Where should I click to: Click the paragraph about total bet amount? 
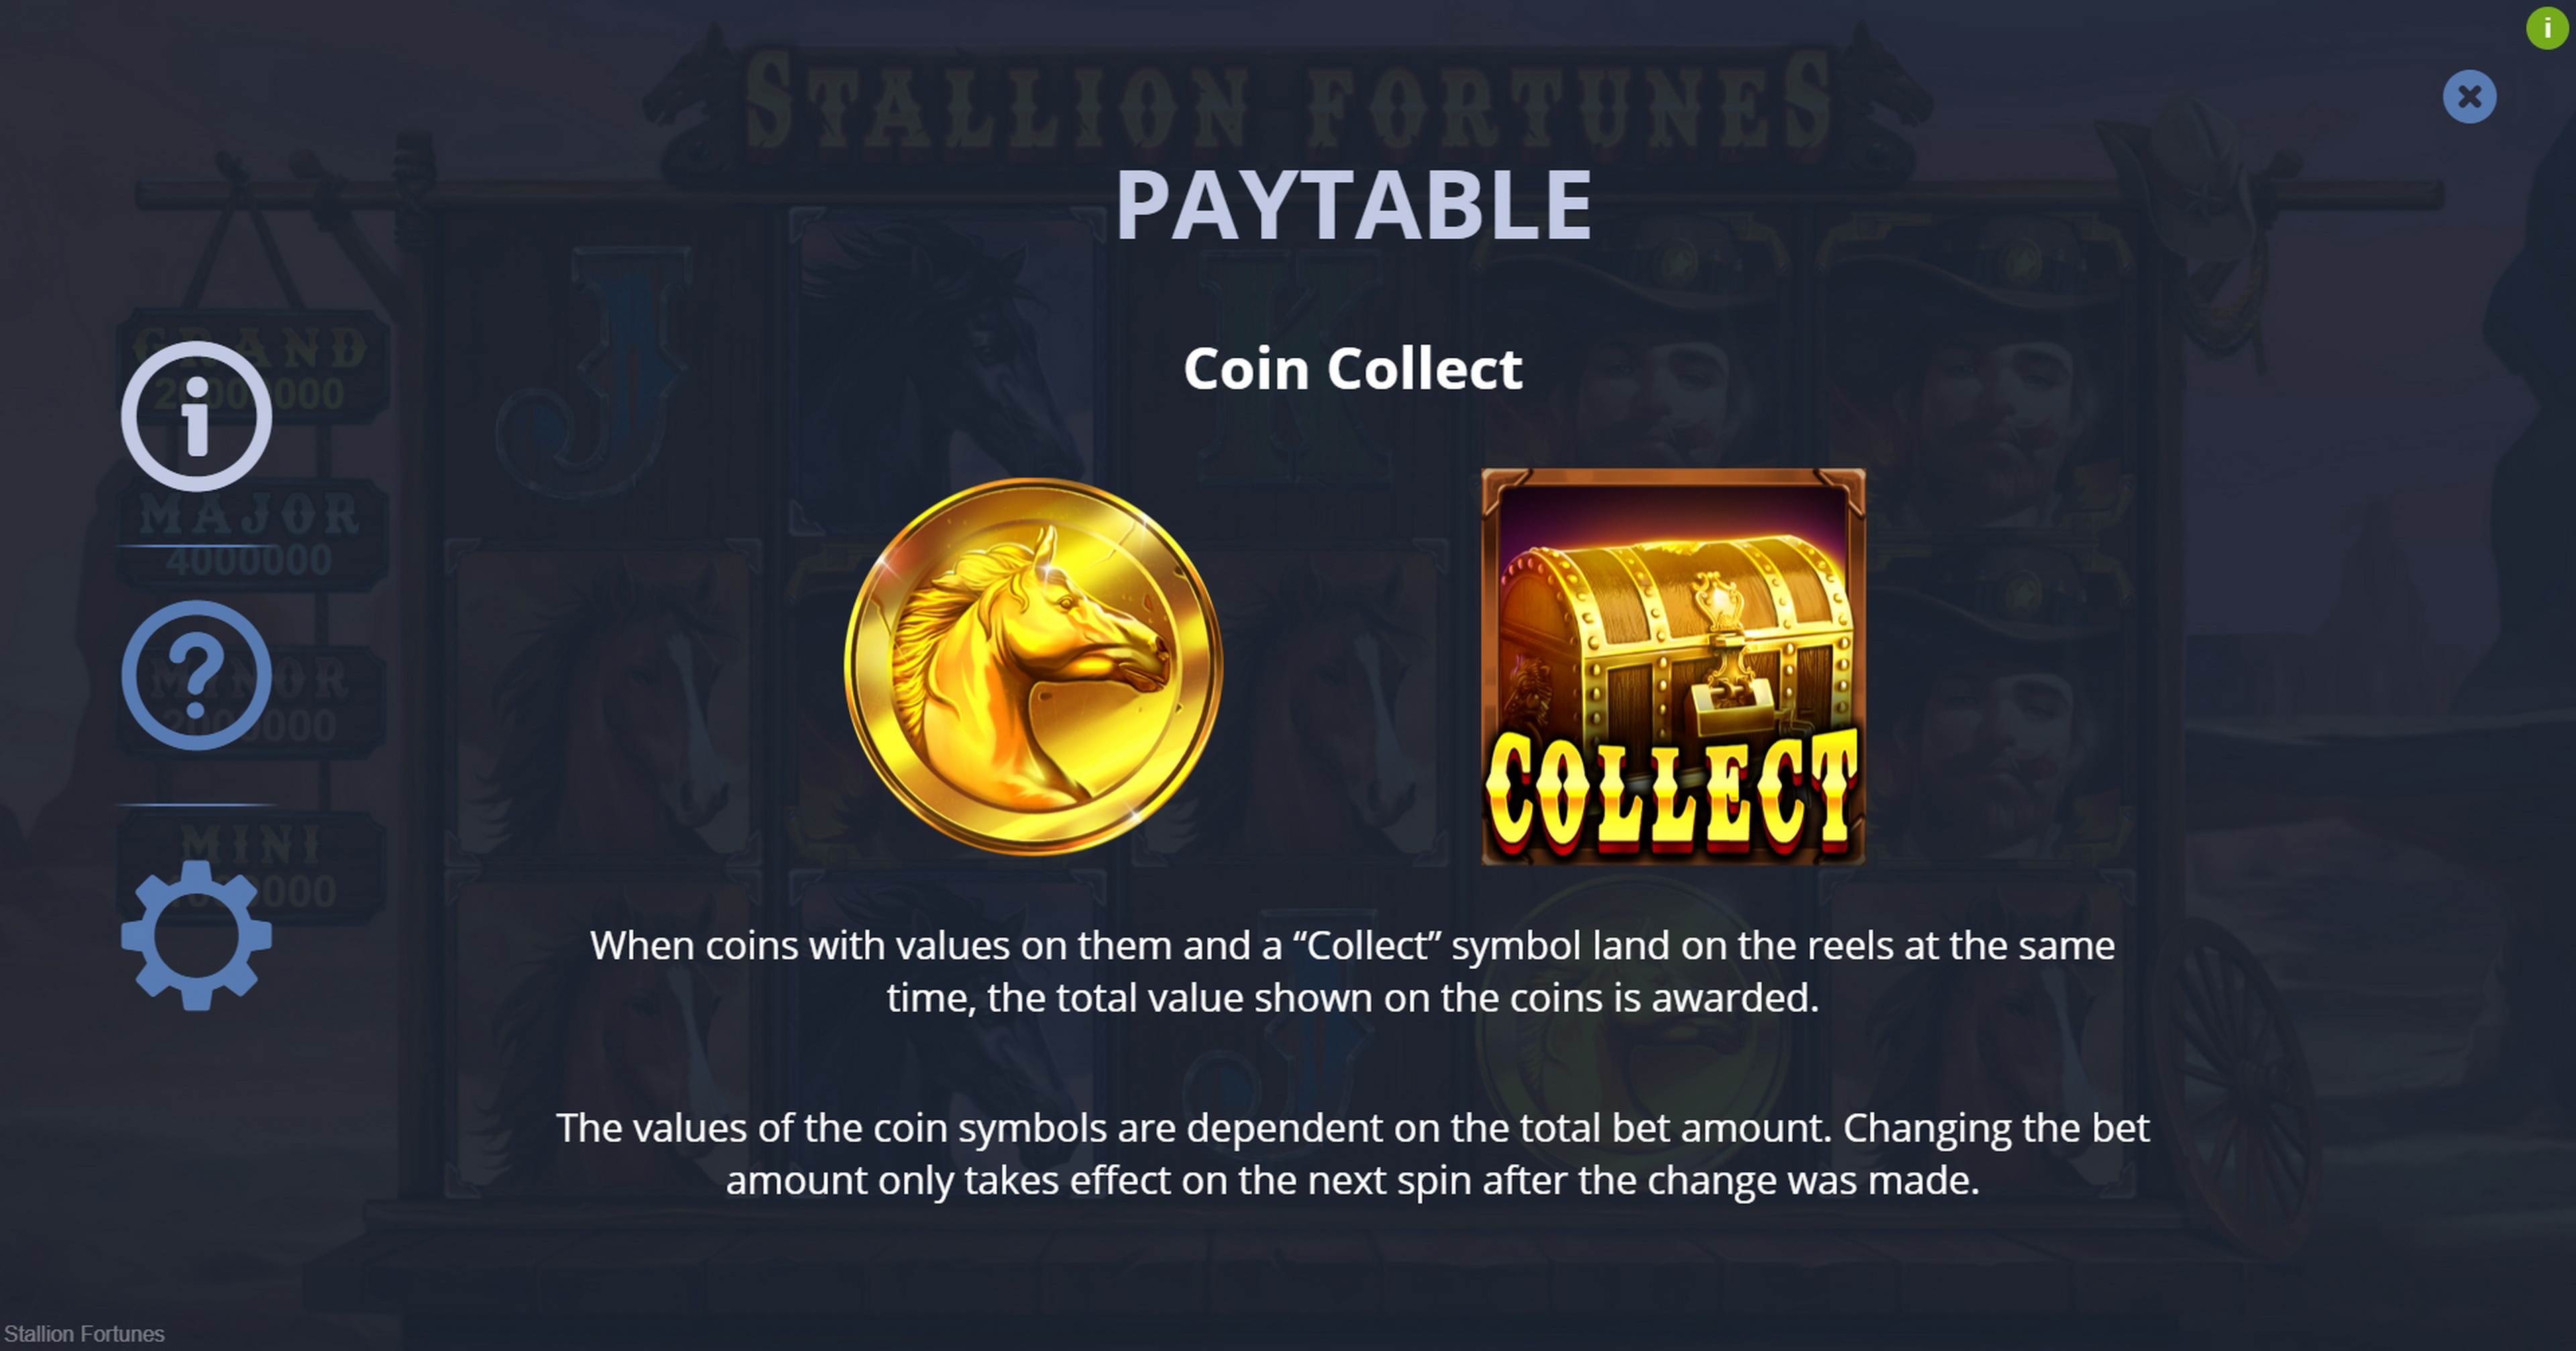tap(1352, 1154)
